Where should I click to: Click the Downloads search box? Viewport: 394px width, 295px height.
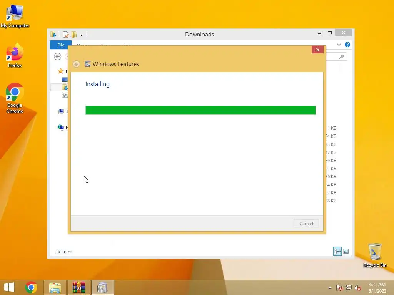point(337,57)
